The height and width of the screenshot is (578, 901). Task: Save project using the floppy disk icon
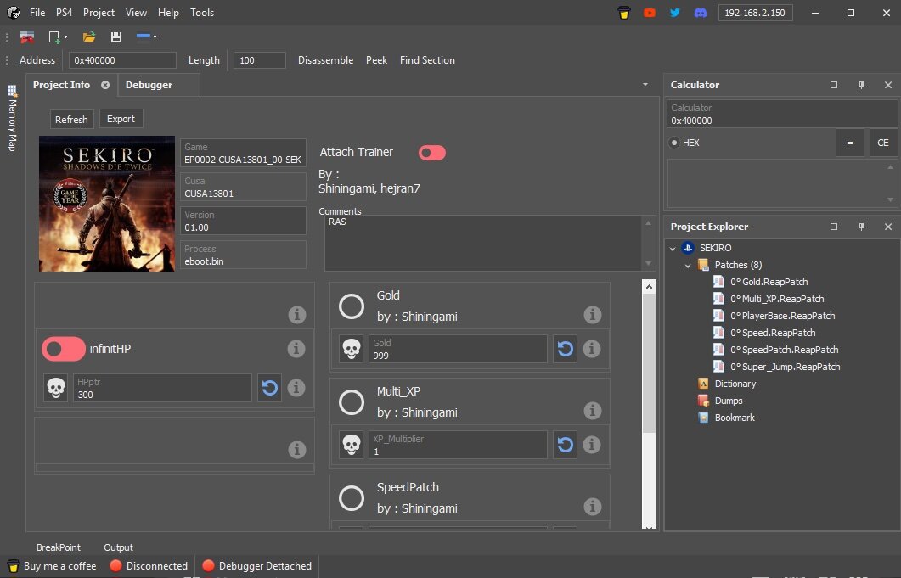[x=115, y=36]
